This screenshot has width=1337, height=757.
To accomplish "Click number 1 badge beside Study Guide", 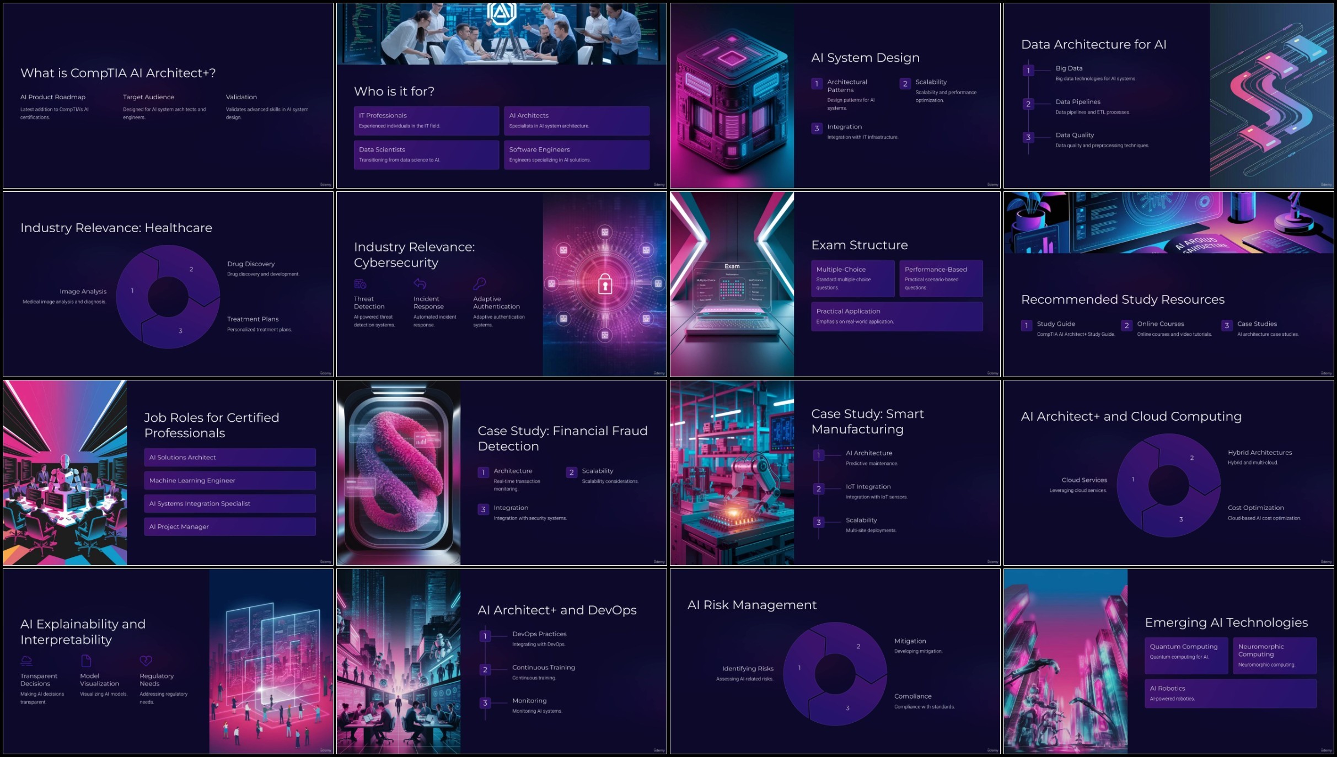I will tap(1026, 326).
